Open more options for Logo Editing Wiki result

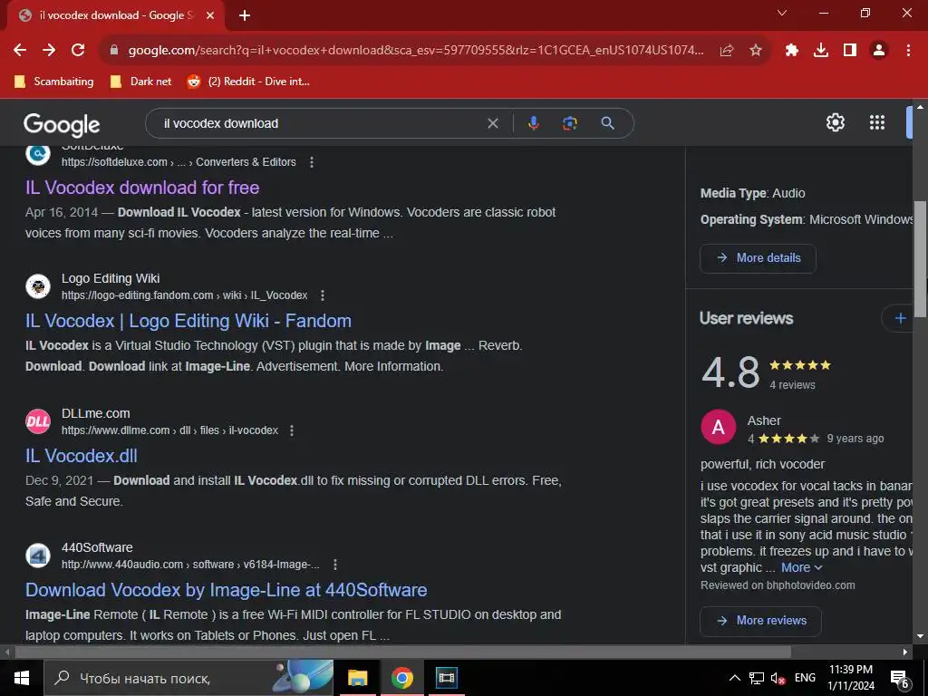pyautogui.click(x=323, y=295)
